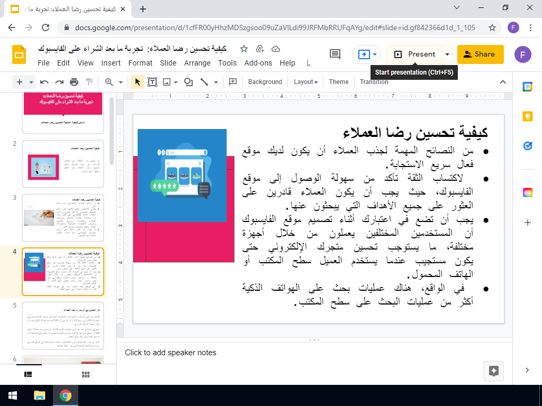Open the Format menu
Viewport: 542px width, 406px height.
140,63
